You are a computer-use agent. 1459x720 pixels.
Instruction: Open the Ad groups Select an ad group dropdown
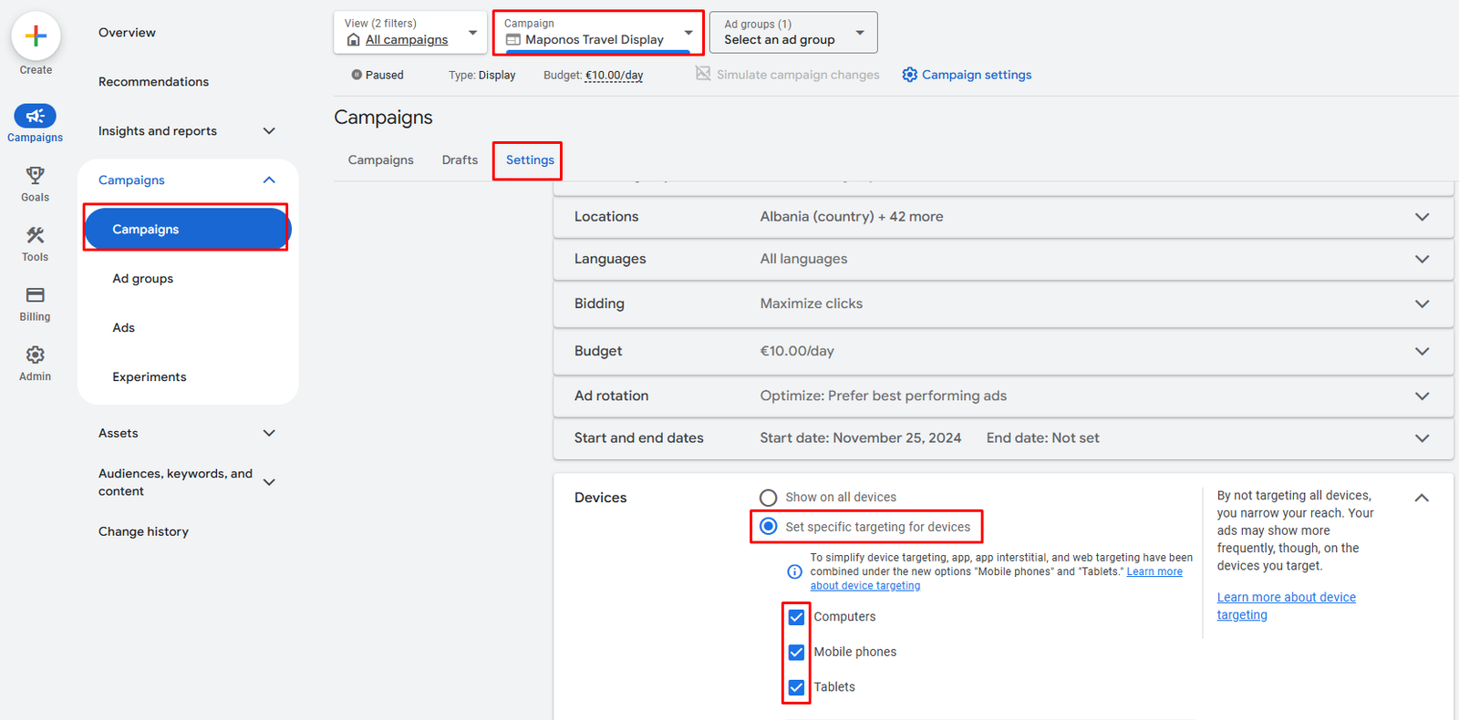(793, 32)
